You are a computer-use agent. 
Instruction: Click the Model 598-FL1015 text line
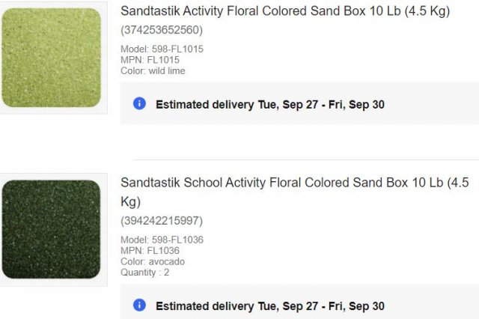coord(162,49)
